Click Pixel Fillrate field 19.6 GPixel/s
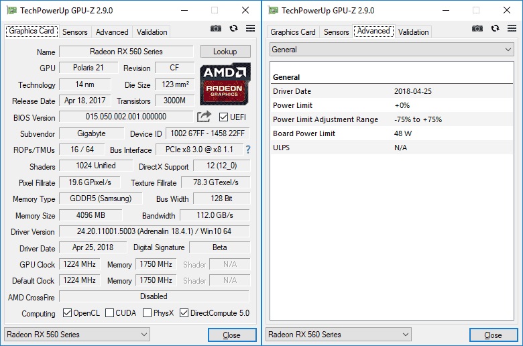 pyautogui.click(x=90, y=182)
